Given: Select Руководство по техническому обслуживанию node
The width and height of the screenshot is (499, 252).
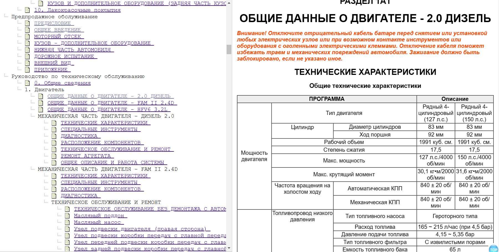Looking at the screenshot, I should click(x=78, y=76).
